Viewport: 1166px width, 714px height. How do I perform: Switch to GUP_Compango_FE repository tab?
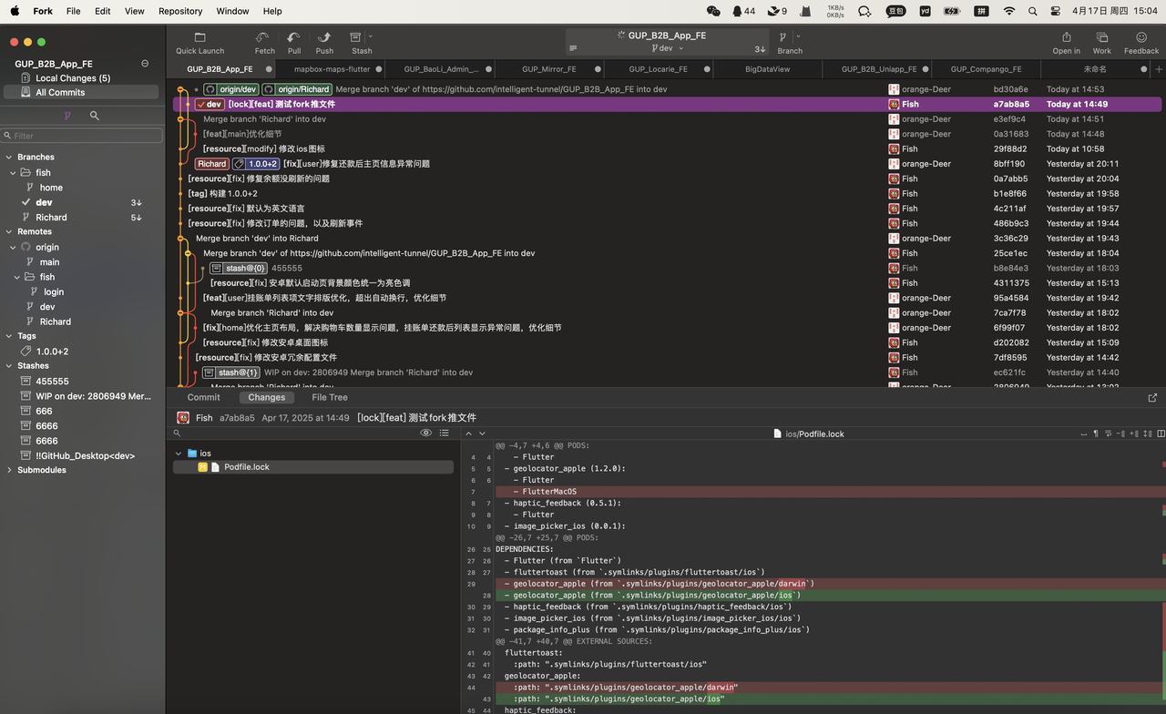986,69
